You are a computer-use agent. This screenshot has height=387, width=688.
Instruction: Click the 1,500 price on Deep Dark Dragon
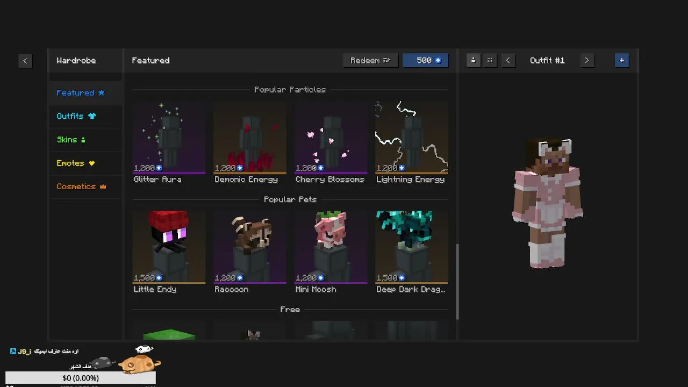point(390,278)
